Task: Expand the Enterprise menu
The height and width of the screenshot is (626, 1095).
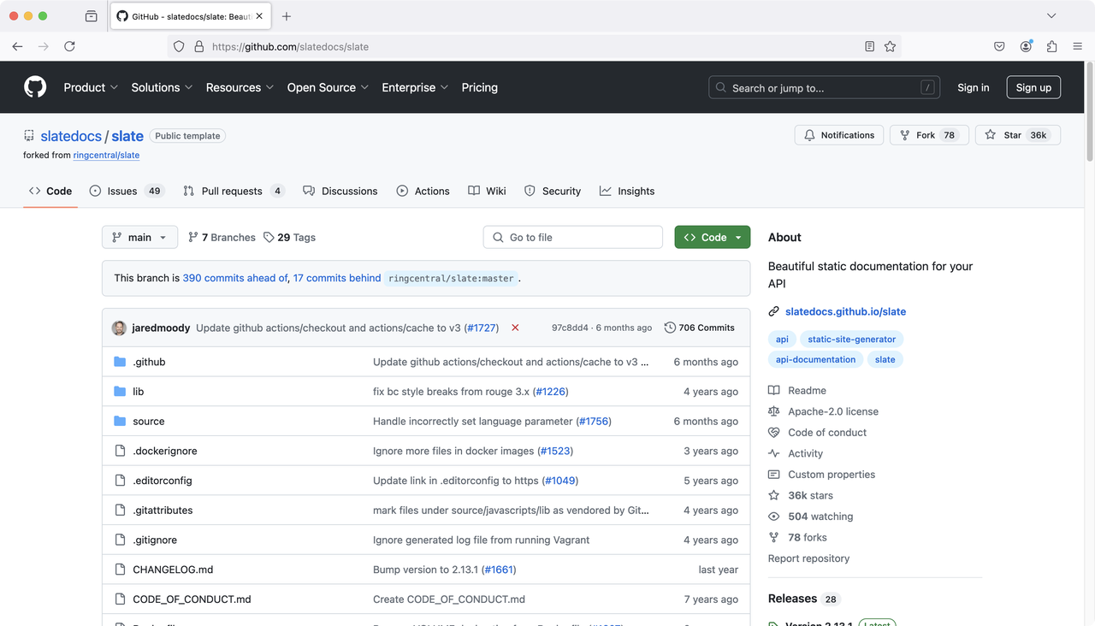Action: coord(415,87)
